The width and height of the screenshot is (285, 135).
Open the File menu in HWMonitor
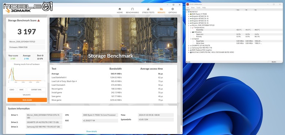[x=188, y=8]
